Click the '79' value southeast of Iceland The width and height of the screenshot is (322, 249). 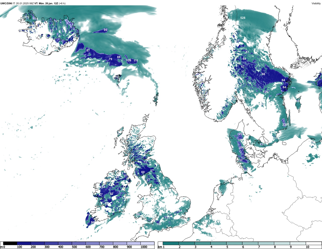click(x=110, y=59)
